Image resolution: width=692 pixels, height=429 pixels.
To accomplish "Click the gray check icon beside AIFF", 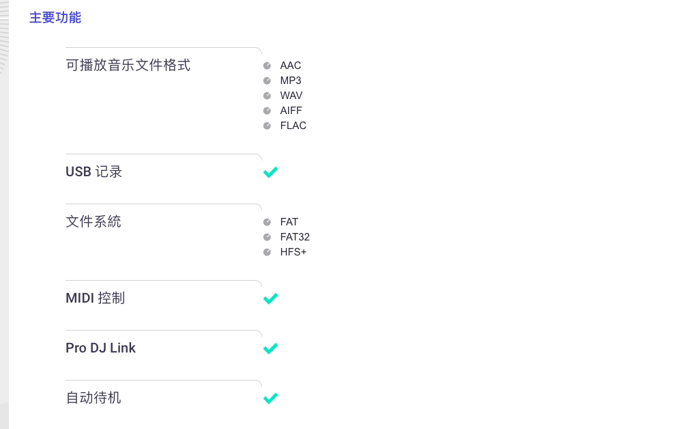I will click(x=267, y=111).
